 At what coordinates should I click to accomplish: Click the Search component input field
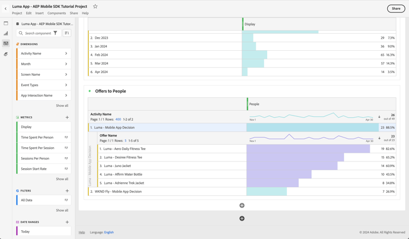point(38,33)
